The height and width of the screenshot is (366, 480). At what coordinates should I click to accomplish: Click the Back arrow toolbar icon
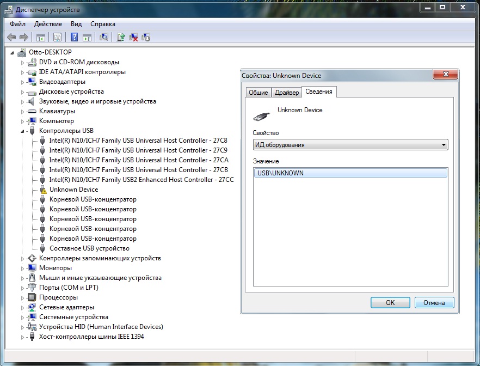click(x=11, y=38)
